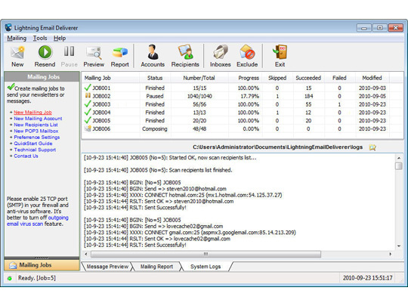
Task: Sort by Succeeded column header
Action: 308,78
